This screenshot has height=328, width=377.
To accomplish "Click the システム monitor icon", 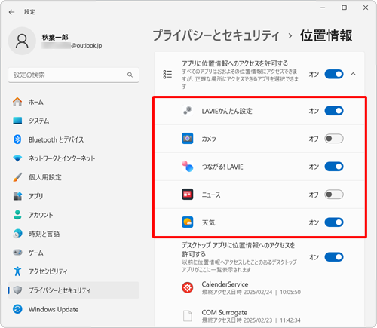I will click(17, 121).
